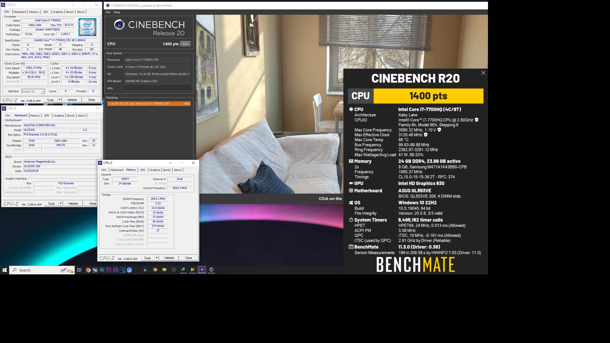Switch to Bench tab in CPU-Z Memory window

[167, 170]
